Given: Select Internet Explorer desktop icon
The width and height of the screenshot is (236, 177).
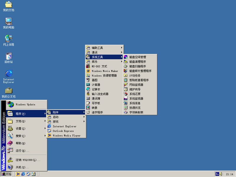Looking at the screenshot, I should pyautogui.click(x=9, y=76).
